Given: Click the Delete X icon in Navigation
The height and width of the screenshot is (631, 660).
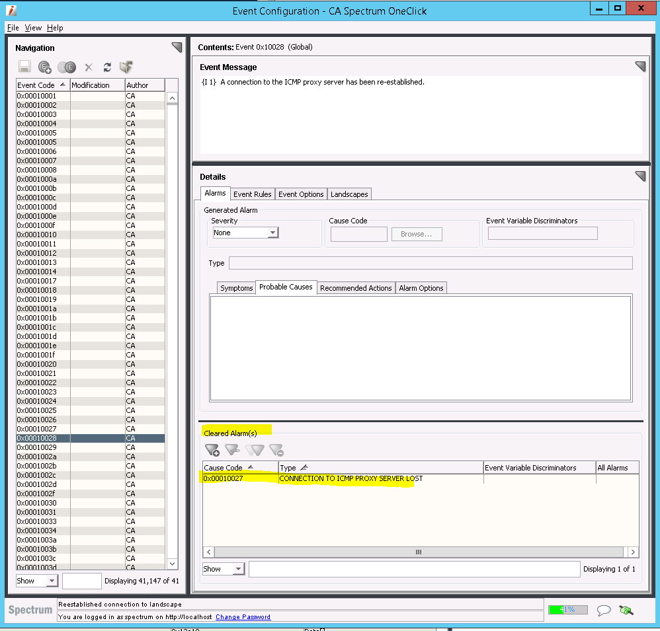Looking at the screenshot, I should pyautogui.click(x=89, y=67).
